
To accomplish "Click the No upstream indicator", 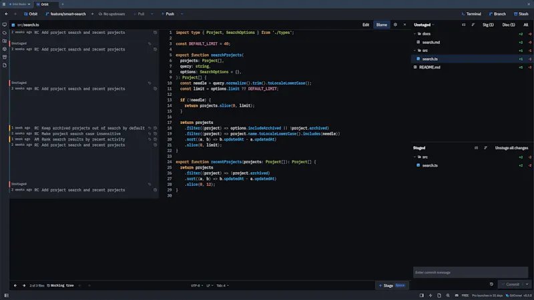I will (111, 14).
